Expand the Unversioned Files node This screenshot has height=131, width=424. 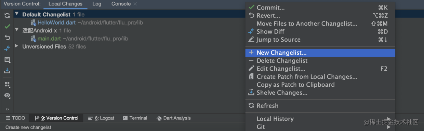tap(16, 46)
